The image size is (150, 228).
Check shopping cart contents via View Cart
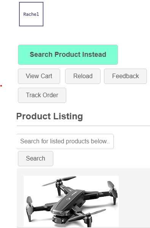coord(39,76)
